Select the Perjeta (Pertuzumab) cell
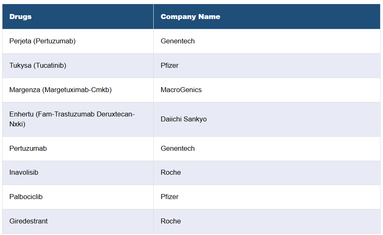This screenshot has height=235, width=383. click(43, 41)
